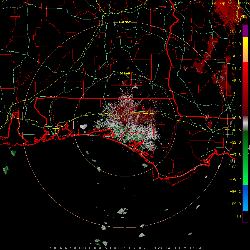Select the -47.6 velocity scale value
This screenshot has width=250, height=250.
235,155
